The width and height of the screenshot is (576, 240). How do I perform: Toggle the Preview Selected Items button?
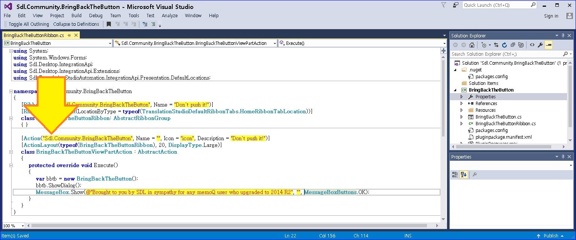click(549, 45)
